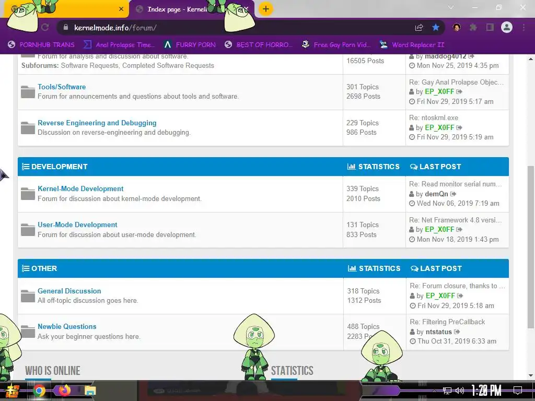View latest post icon in General Discussion row
The width and height of the screenshot is (535, 401).
460,296
